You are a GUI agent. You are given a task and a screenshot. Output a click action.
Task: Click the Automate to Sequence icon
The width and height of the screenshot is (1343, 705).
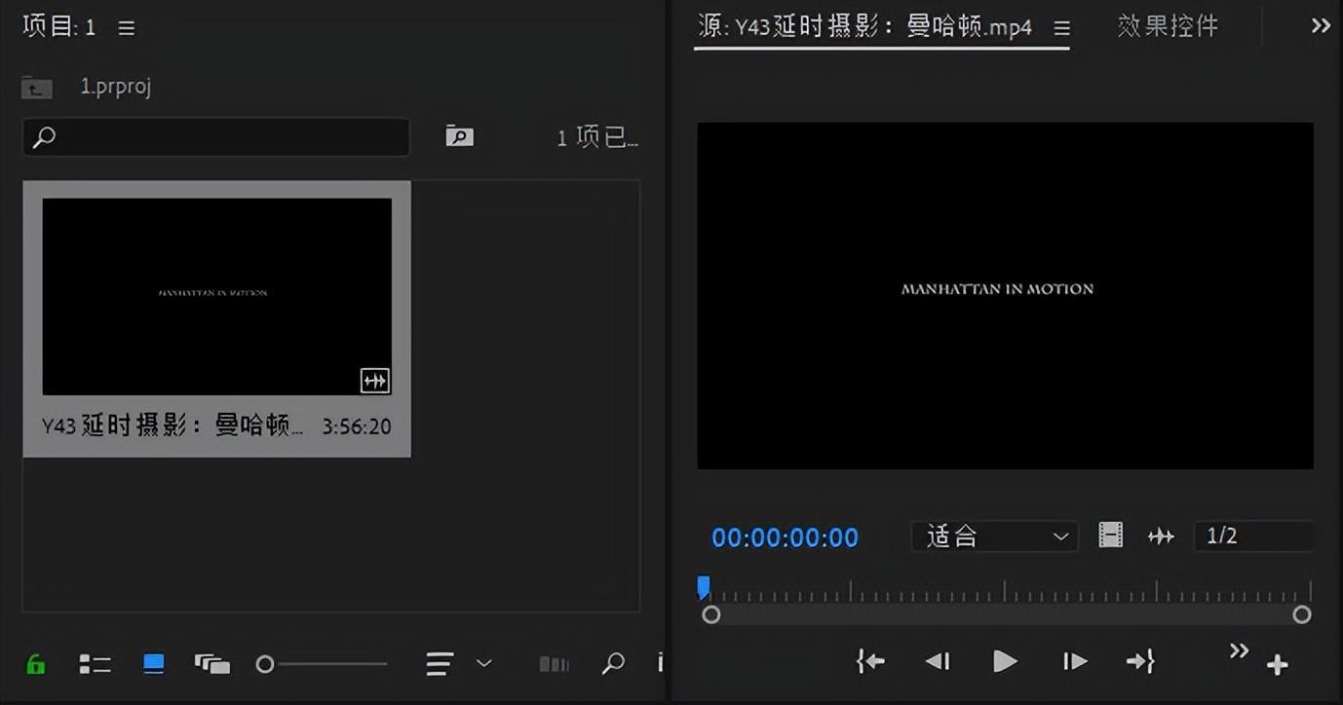[554, 664]
